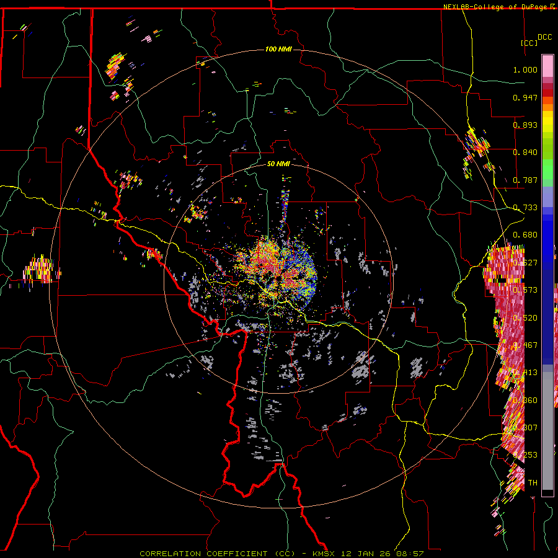558x558 pixels.
Task: Pick the gray lower segment of color scale
Action: (547, 431)
